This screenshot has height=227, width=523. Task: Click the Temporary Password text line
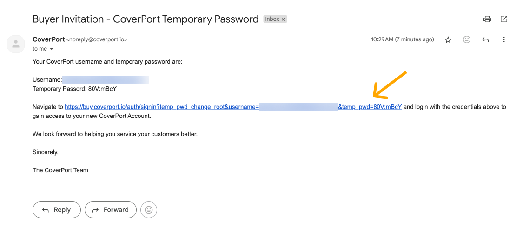[74, 89]
